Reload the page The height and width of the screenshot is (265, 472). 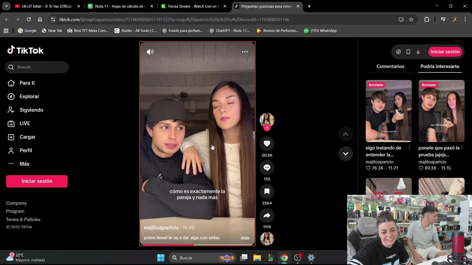[x=29, y=20]
